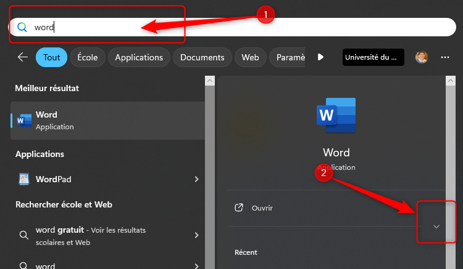This screenshot has width=463, height=269.
Task: Expand WordPad options chevron
Action: click(196, 179)
